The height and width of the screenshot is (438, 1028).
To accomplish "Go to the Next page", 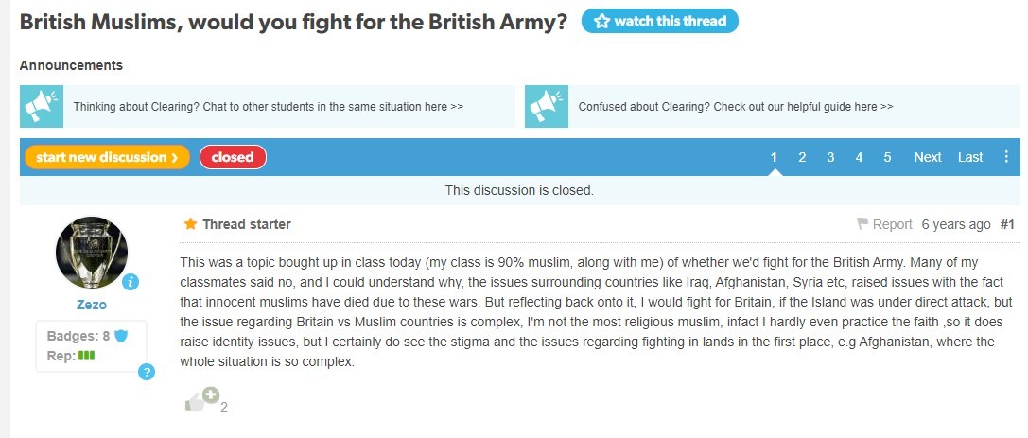I will point(927,157).
